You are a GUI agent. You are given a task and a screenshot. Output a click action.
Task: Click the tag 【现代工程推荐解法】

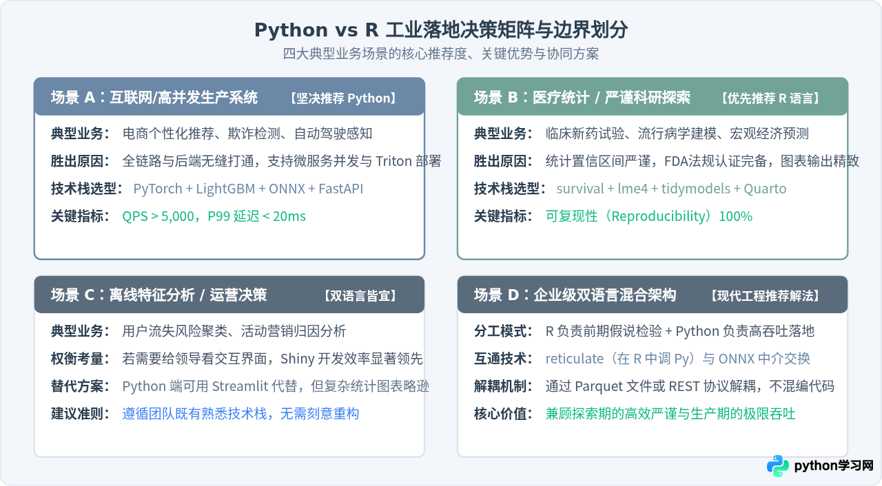765,295
